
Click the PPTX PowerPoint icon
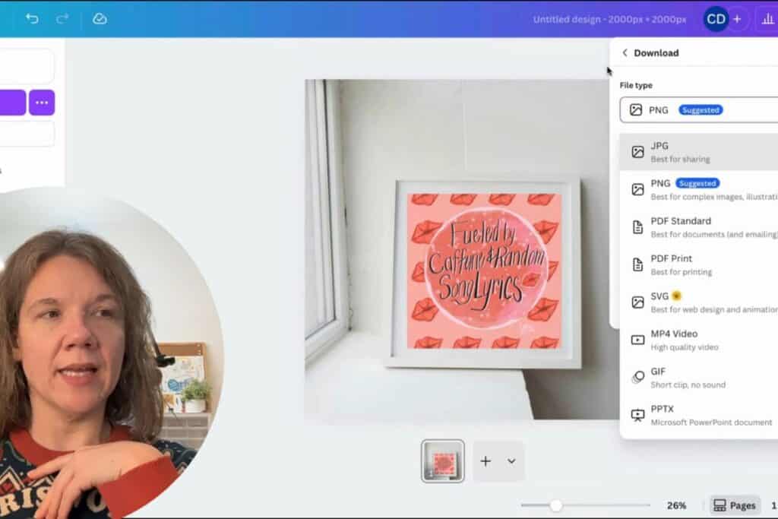pyautogui.click(x=638, y=413)
